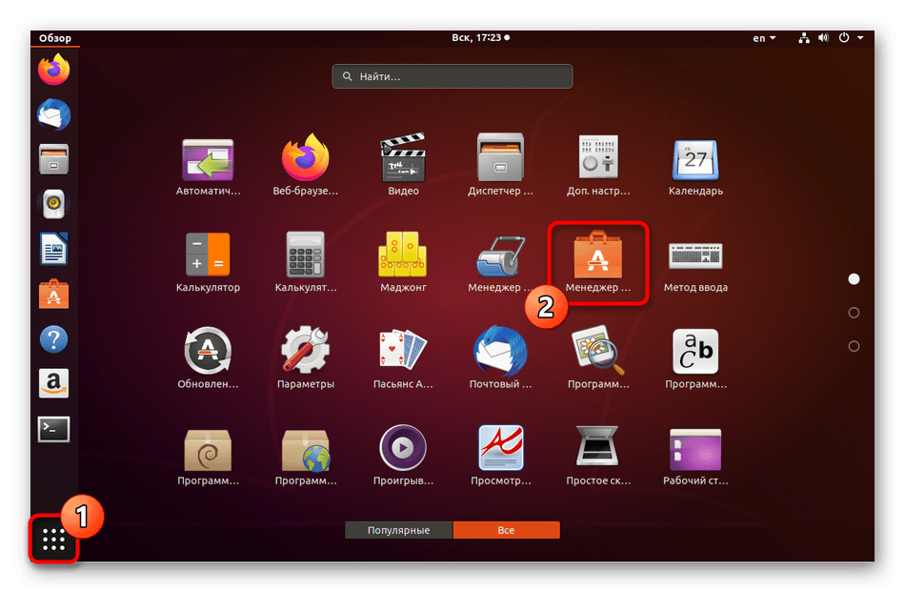Open Доп. настр… tweaks icon

(598, 166)
